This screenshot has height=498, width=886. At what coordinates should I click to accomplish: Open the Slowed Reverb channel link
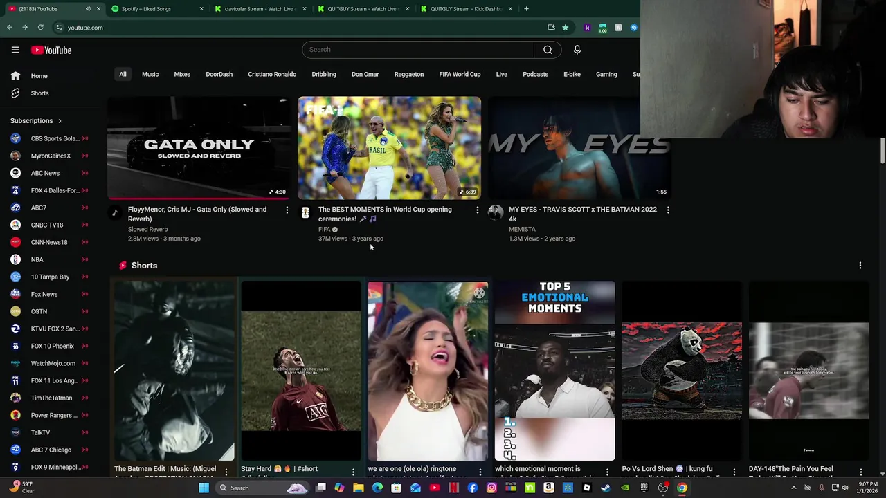pos(147,230)
